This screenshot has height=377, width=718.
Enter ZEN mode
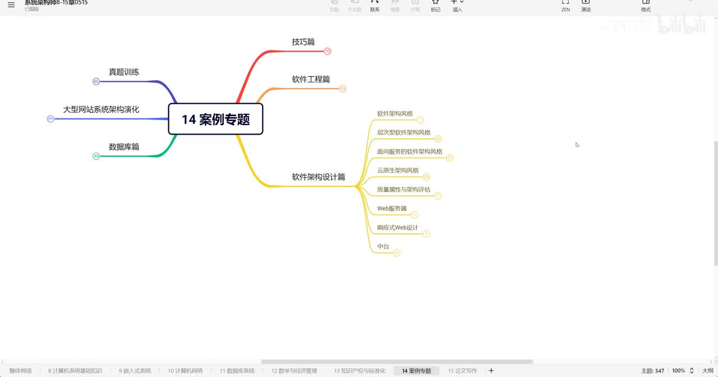565,6
